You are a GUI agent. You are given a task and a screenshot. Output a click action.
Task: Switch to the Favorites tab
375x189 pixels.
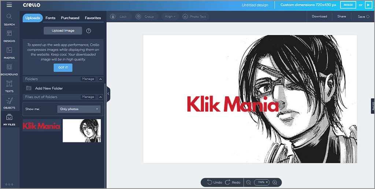point(93,18)
